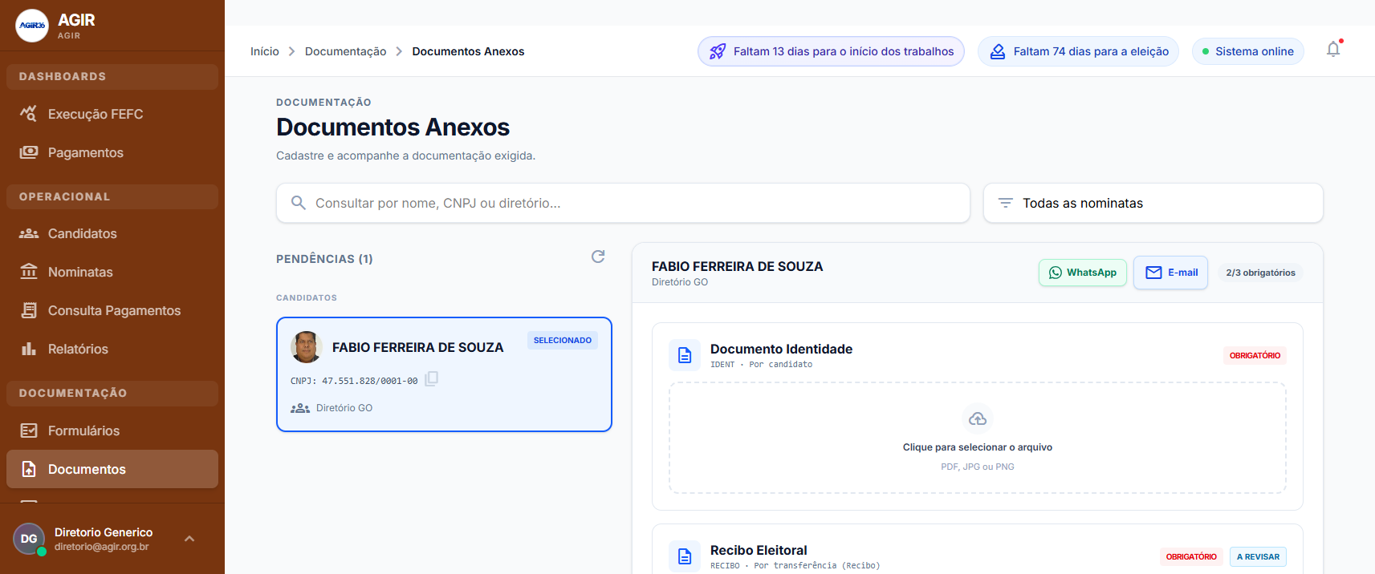Click the DG user avatar
This screenshot has height=574, width=1375.
(x=29, y=539)
